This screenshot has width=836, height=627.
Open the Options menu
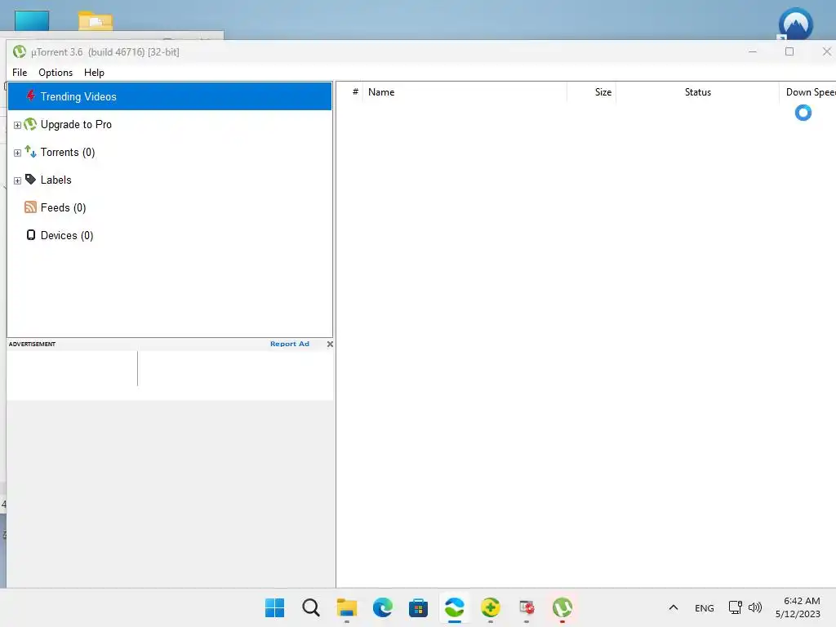[x=56, y=73]
